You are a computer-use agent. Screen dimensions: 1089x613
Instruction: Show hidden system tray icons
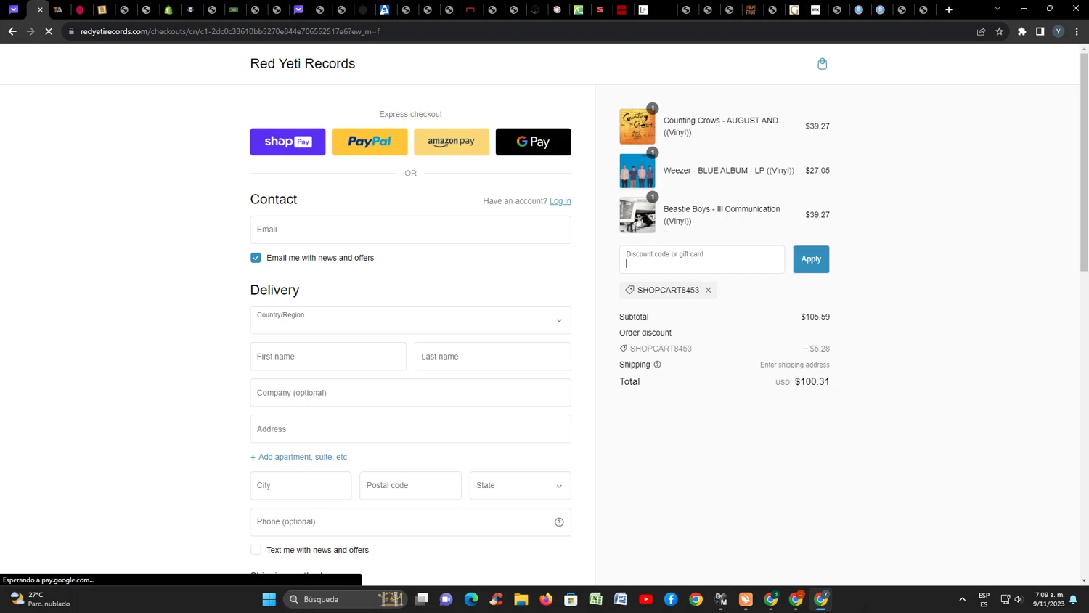point(963,599)
